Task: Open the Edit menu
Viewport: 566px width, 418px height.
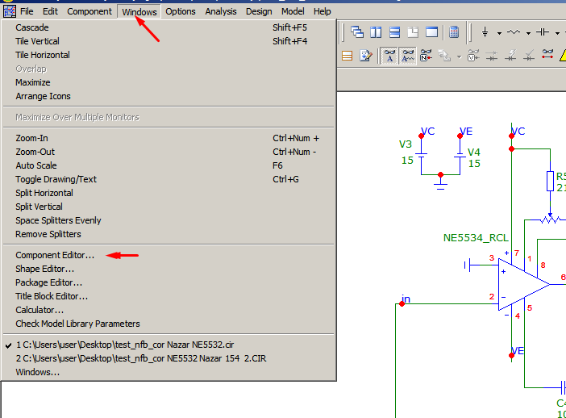Action: pos(50,11)
